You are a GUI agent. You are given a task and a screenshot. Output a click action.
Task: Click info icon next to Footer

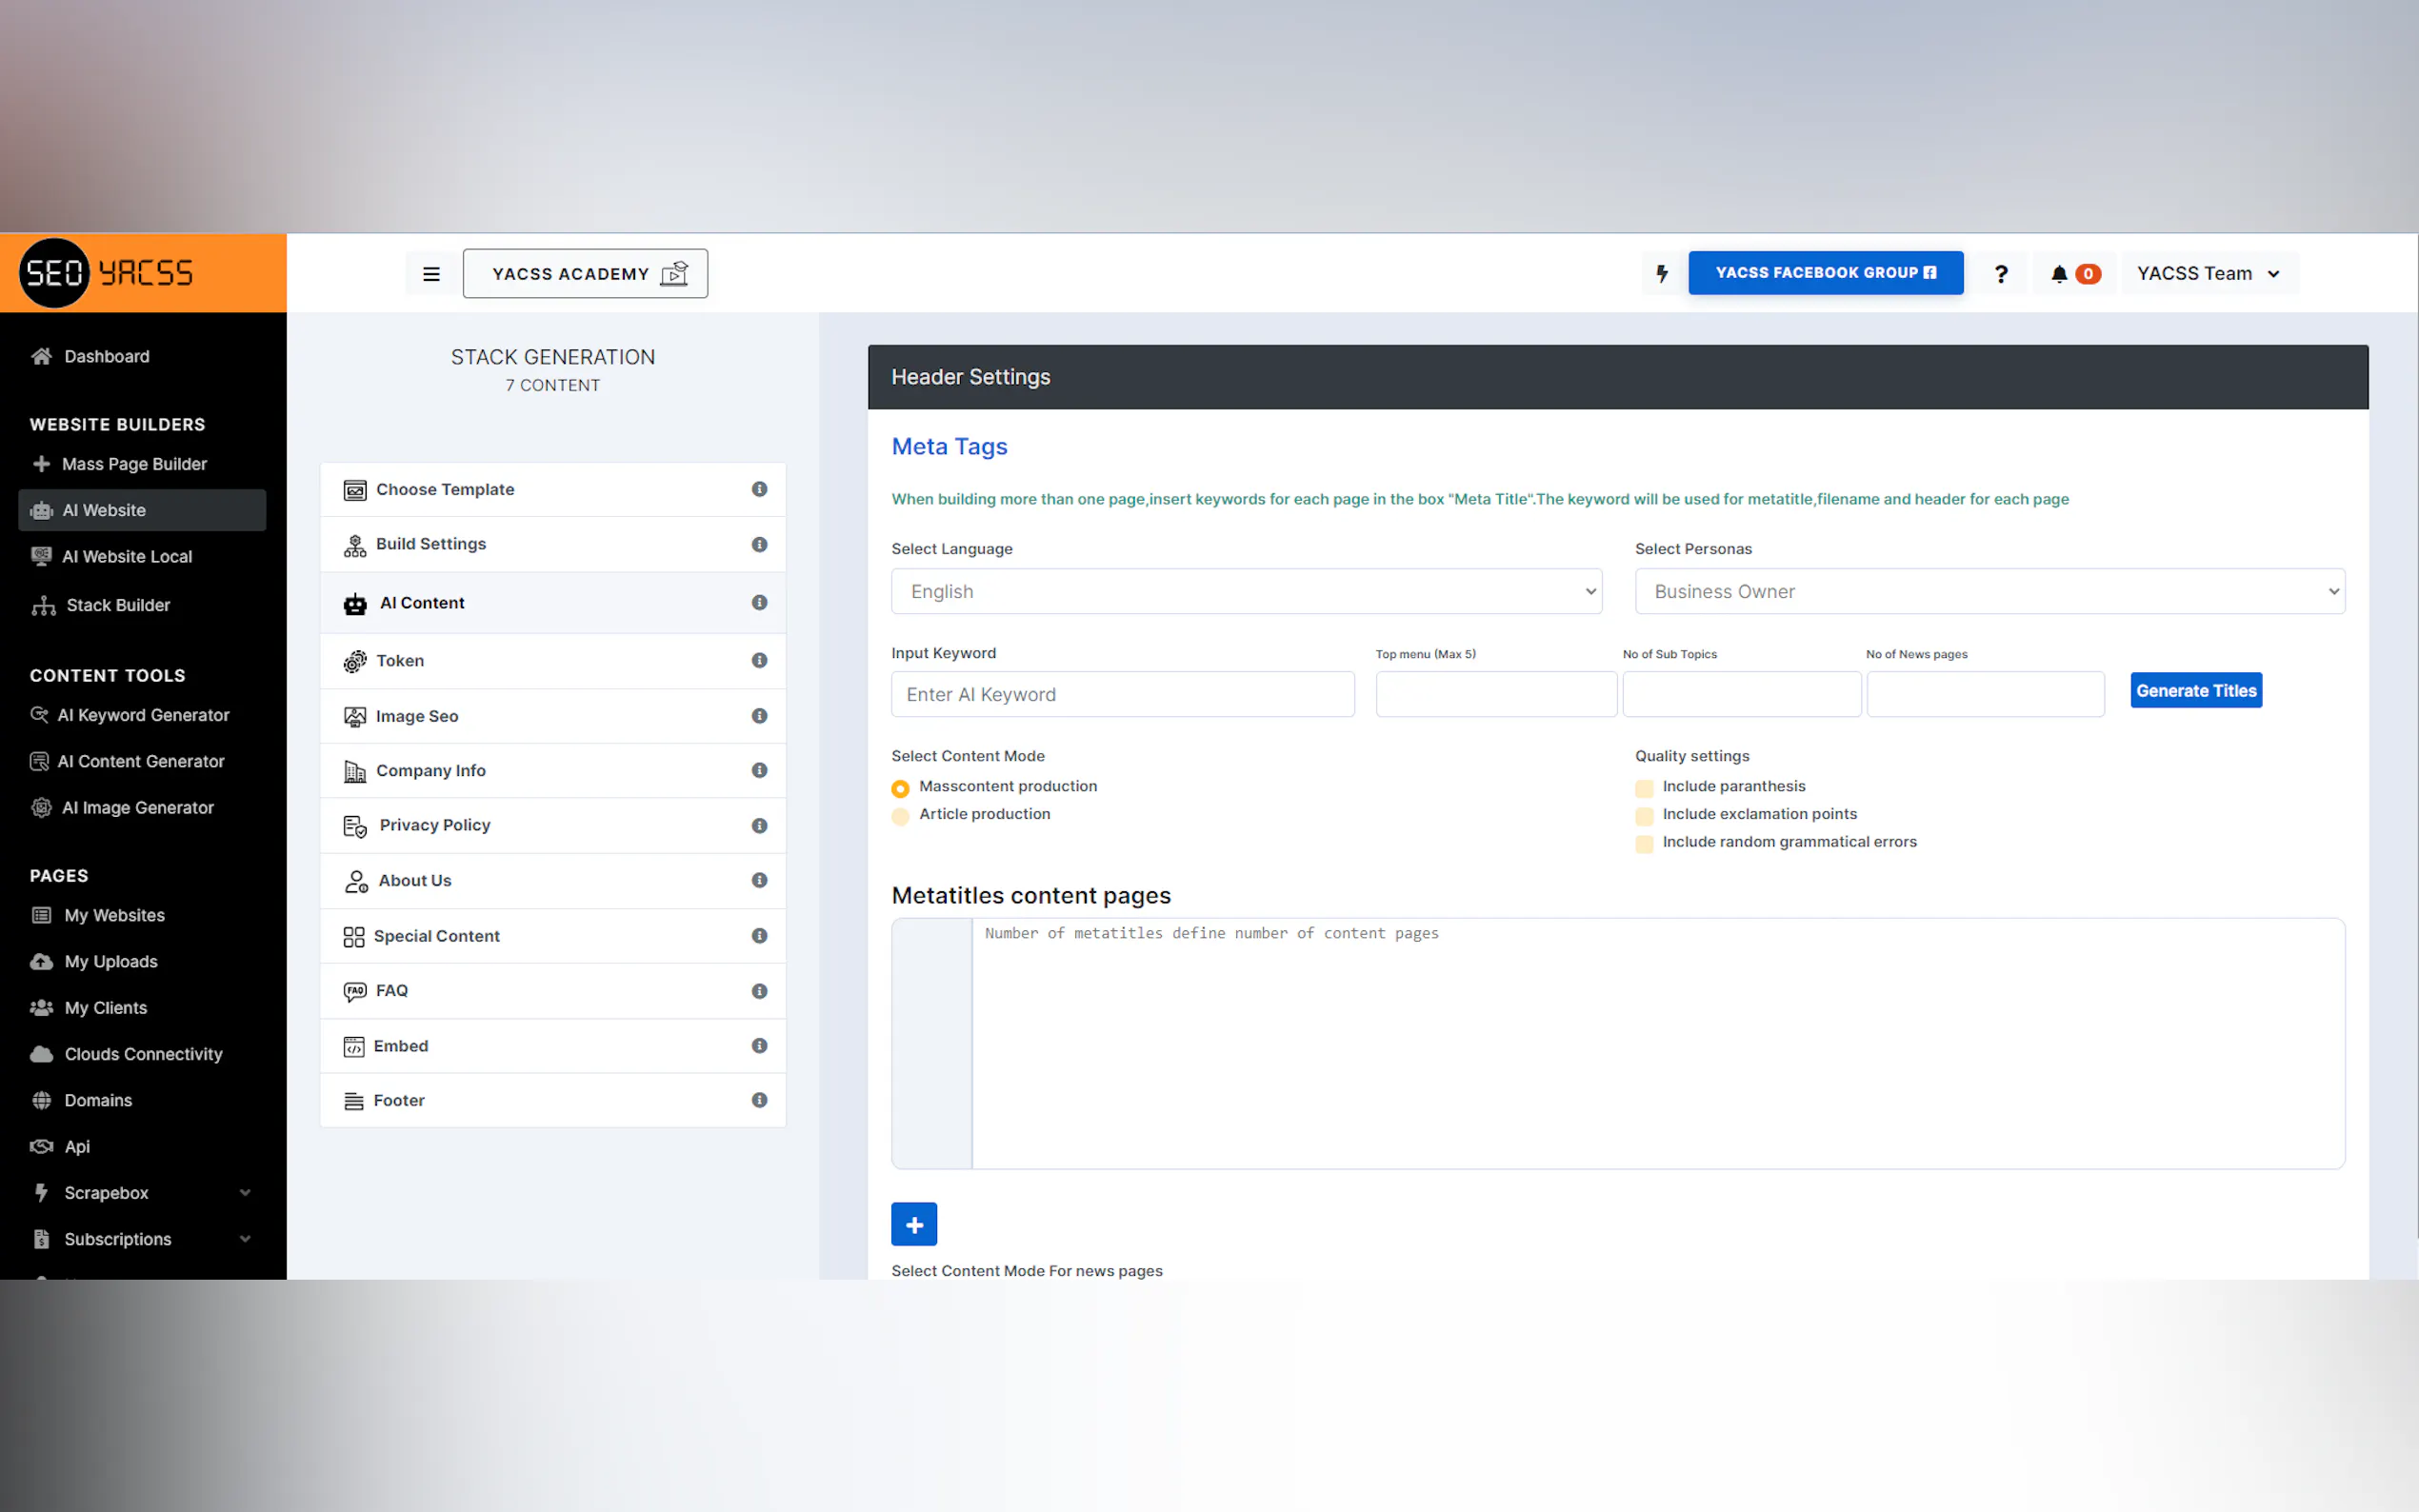click(x=759, y=1100)
